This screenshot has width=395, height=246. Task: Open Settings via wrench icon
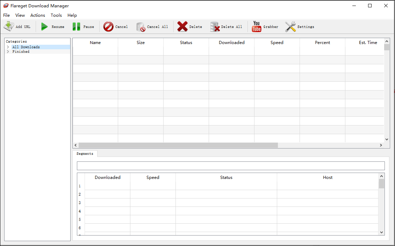pyautogui.click(x=290, y=27)
